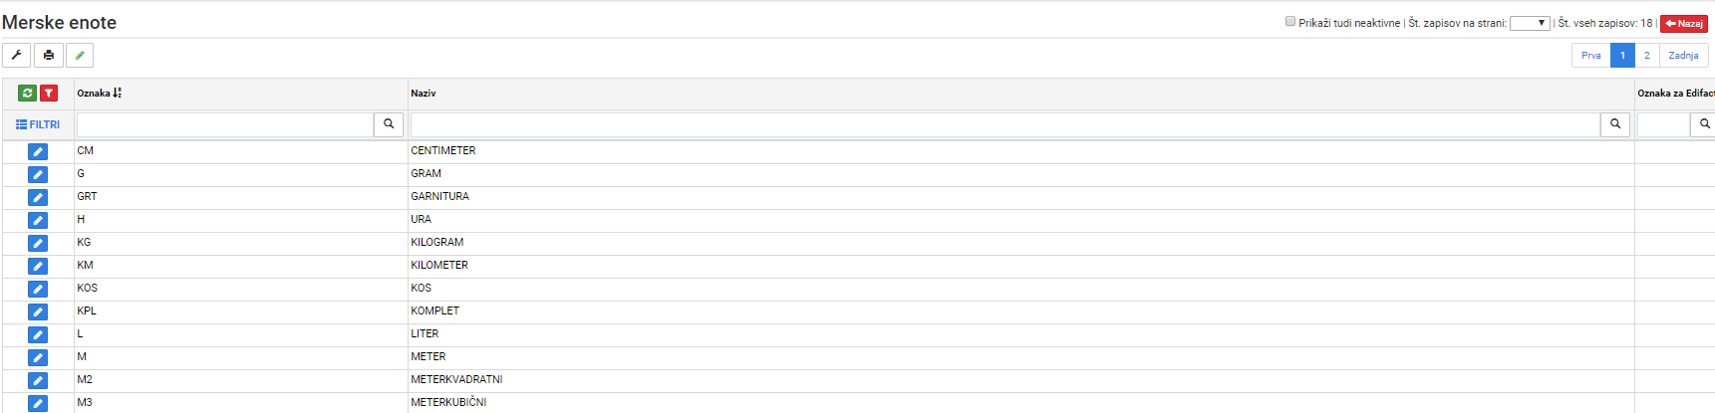
Task: Click the Naziv filter input field
Action: pos(1005,124)
